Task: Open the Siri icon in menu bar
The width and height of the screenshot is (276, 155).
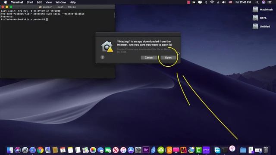Action: coord(263,2)
